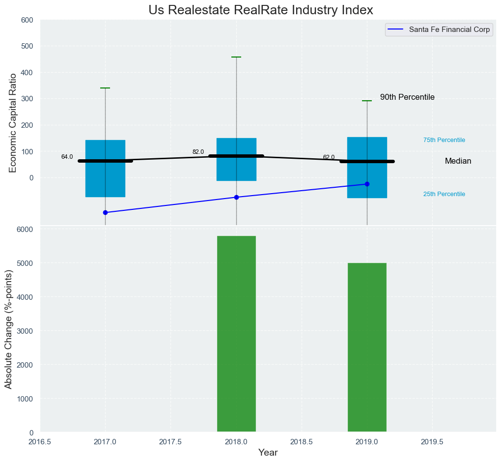
Task: Click the 75th Percentile annotation
Action: coord(444,140)
